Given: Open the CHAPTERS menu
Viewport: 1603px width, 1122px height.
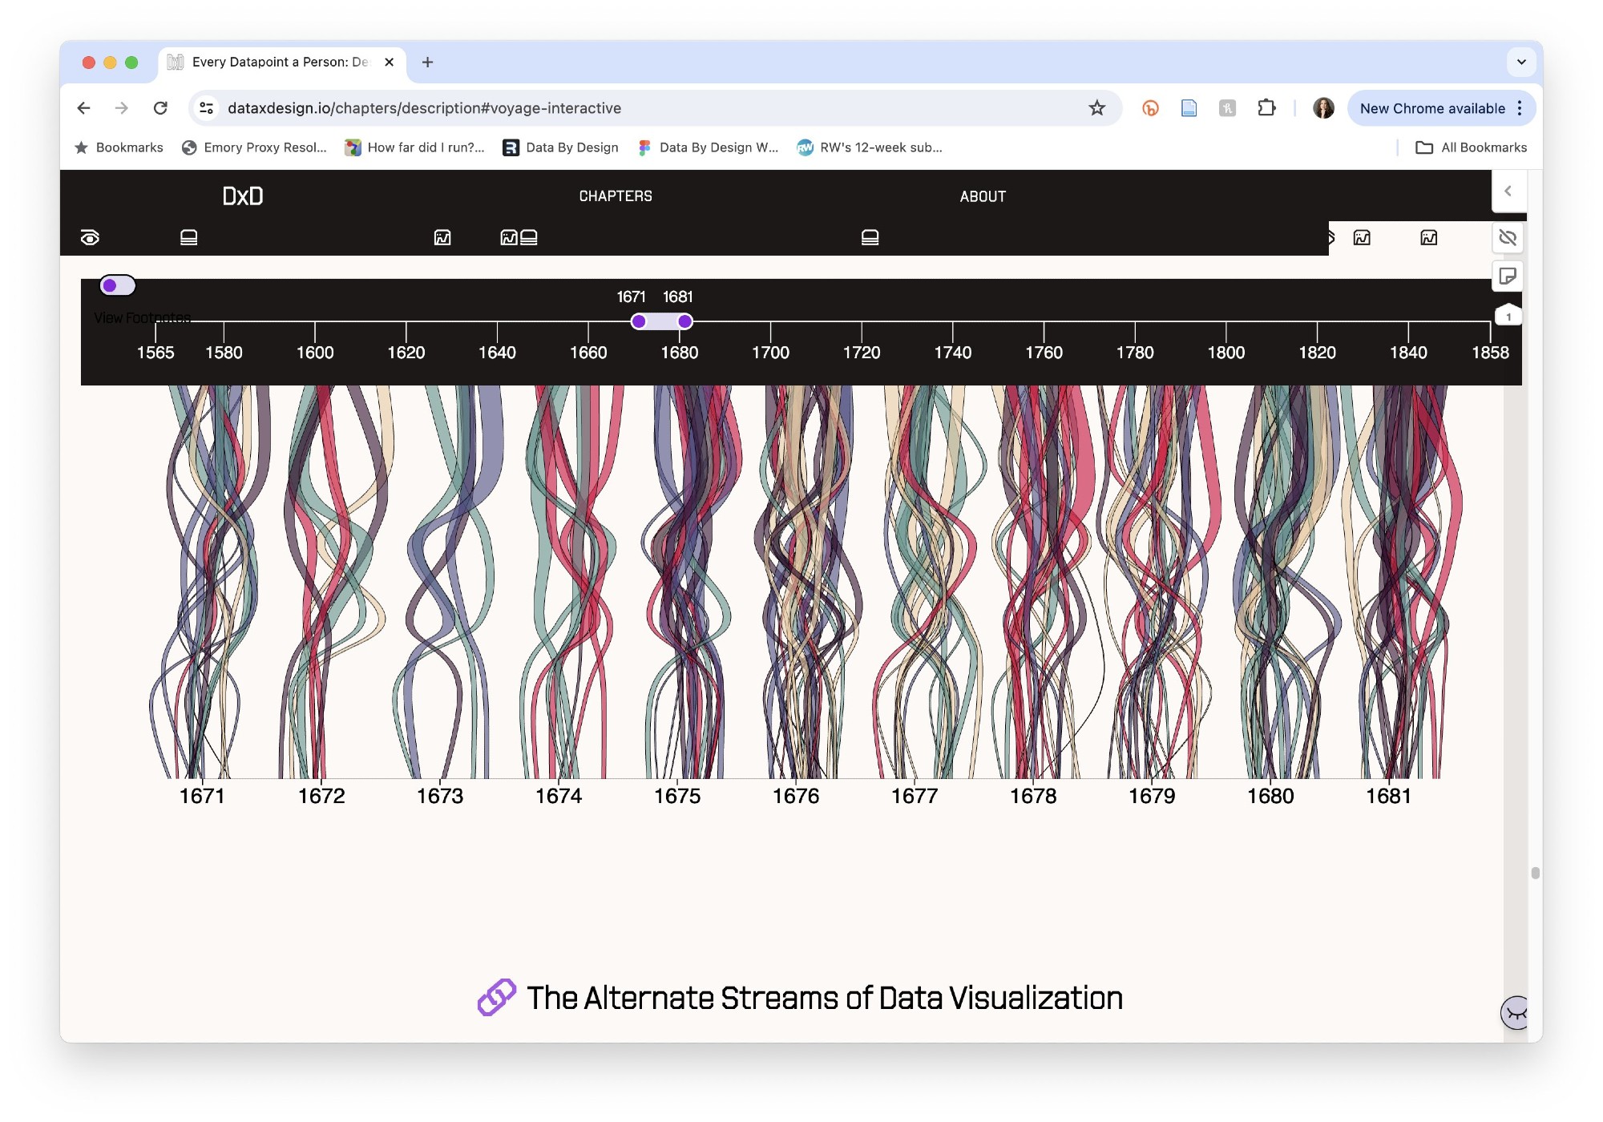Looking at the screenshot, I should coord(616,196).
